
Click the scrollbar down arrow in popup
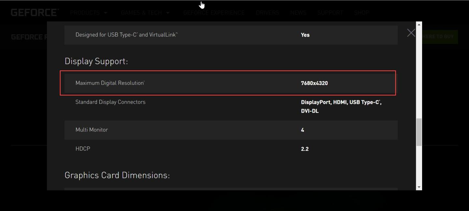pyautogui.click(x=419, y=187)
